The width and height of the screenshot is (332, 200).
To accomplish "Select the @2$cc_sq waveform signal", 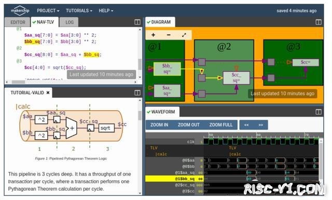I will point(174,185).
